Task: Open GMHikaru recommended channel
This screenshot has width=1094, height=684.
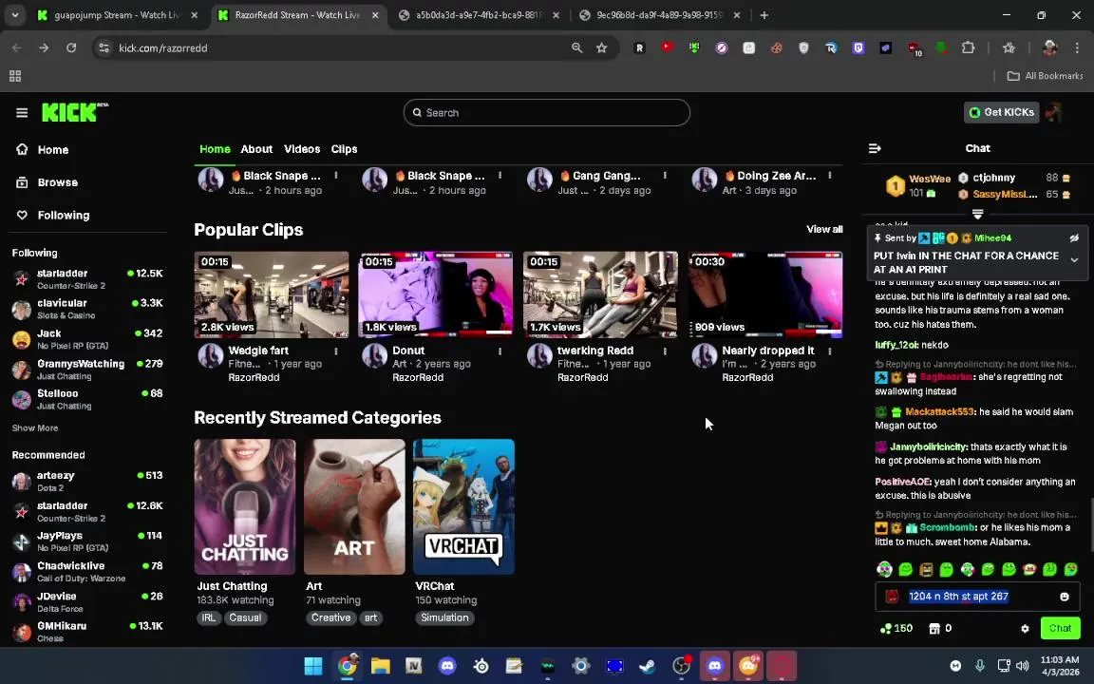Action: (87, 632)
